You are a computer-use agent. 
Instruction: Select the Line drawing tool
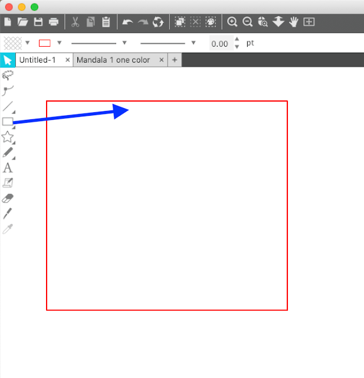pyautogui.click(x=8, y=106)
